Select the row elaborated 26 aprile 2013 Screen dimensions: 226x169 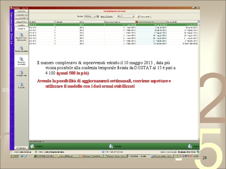(x=113, y=30)
